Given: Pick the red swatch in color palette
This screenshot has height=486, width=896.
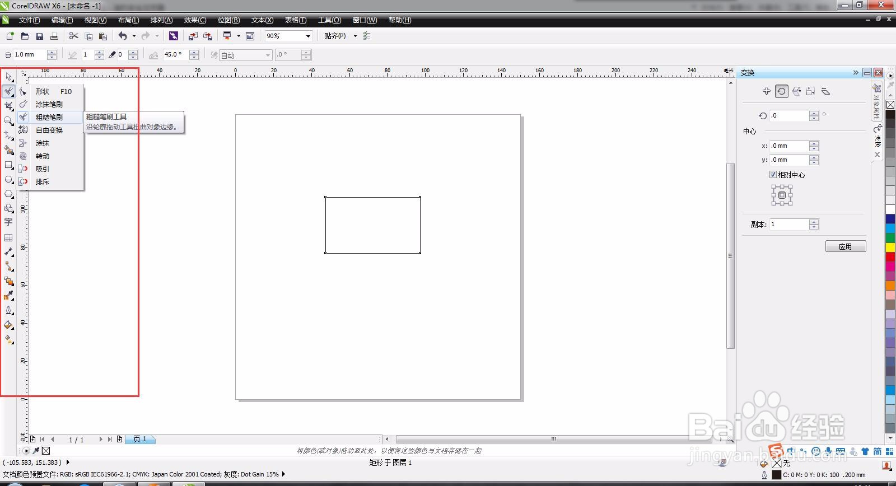Looking at the screenshot, I should click(x=890, y=256).
